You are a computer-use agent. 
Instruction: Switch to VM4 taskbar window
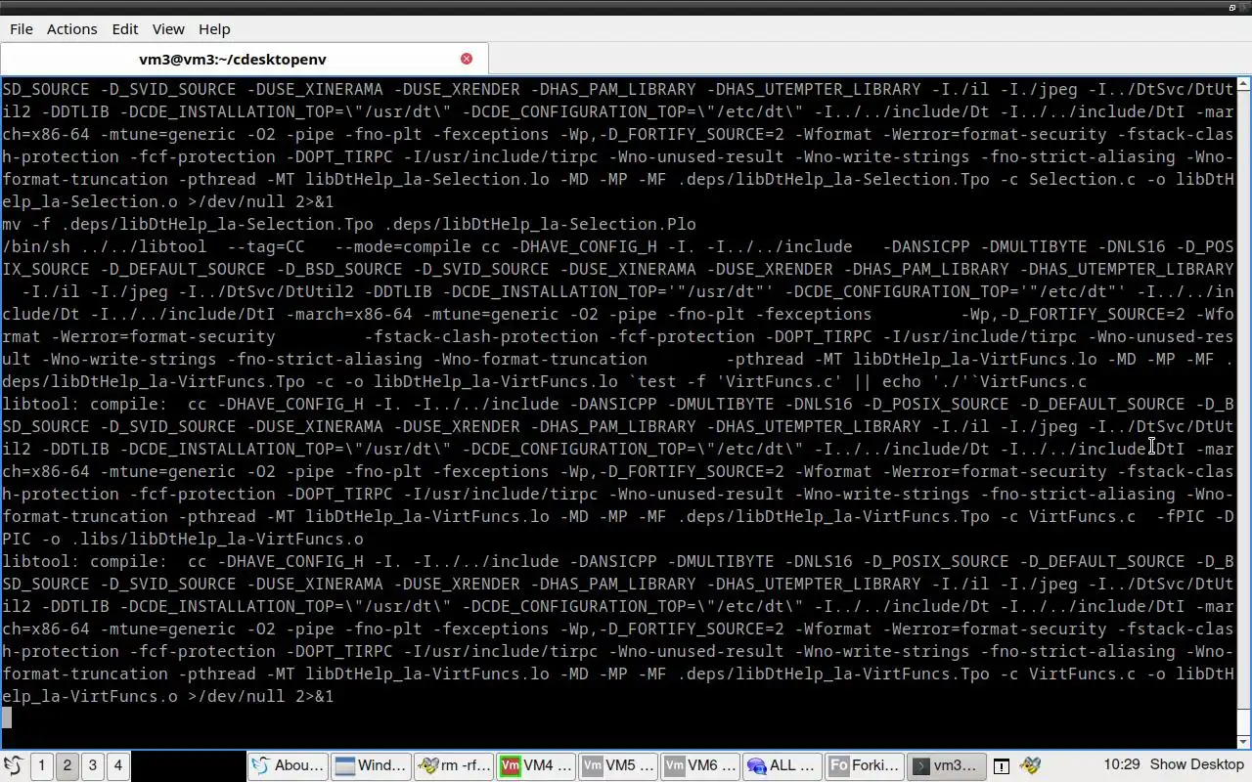pyautogui.click(x=536, y=765)
